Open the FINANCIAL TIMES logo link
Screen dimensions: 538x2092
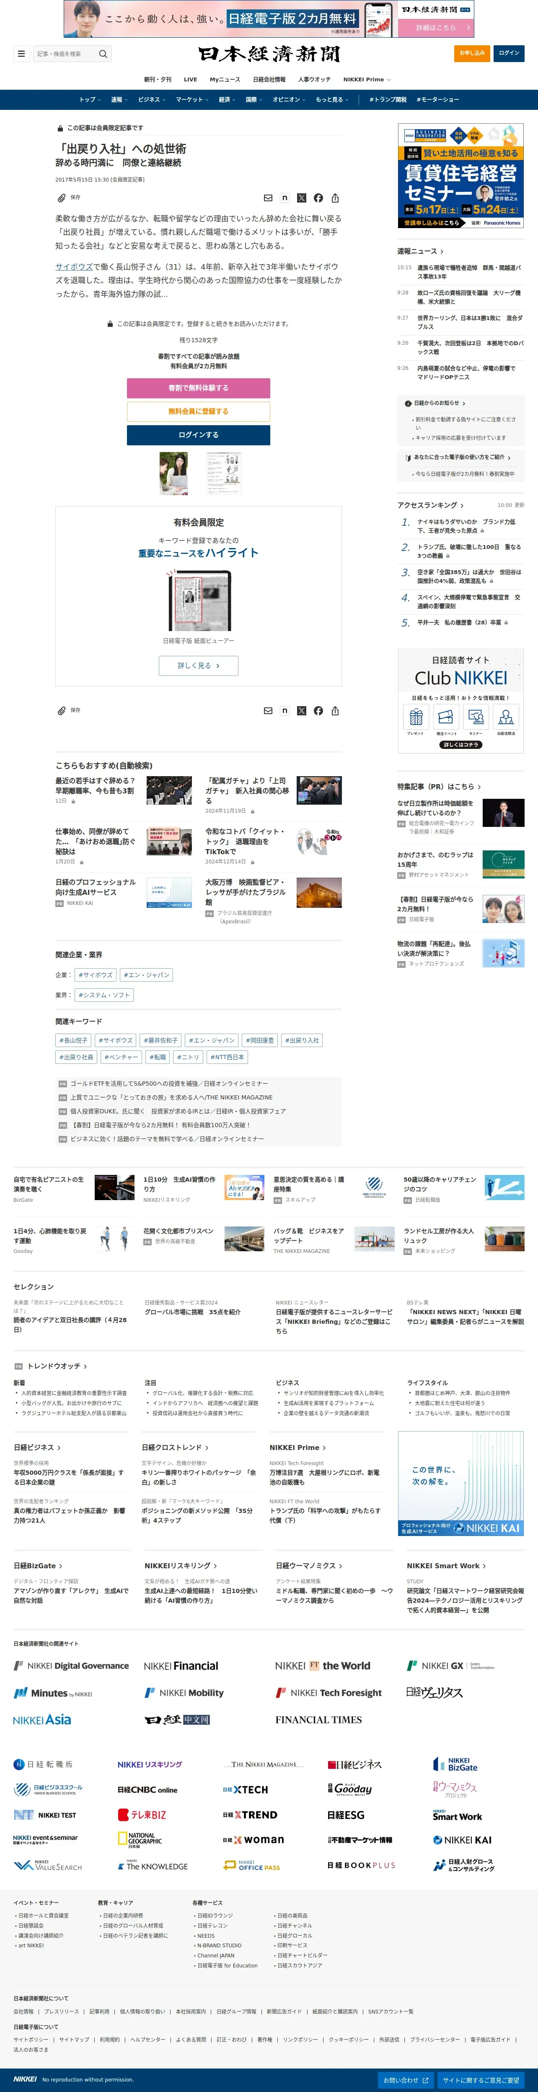[318, 1719]
